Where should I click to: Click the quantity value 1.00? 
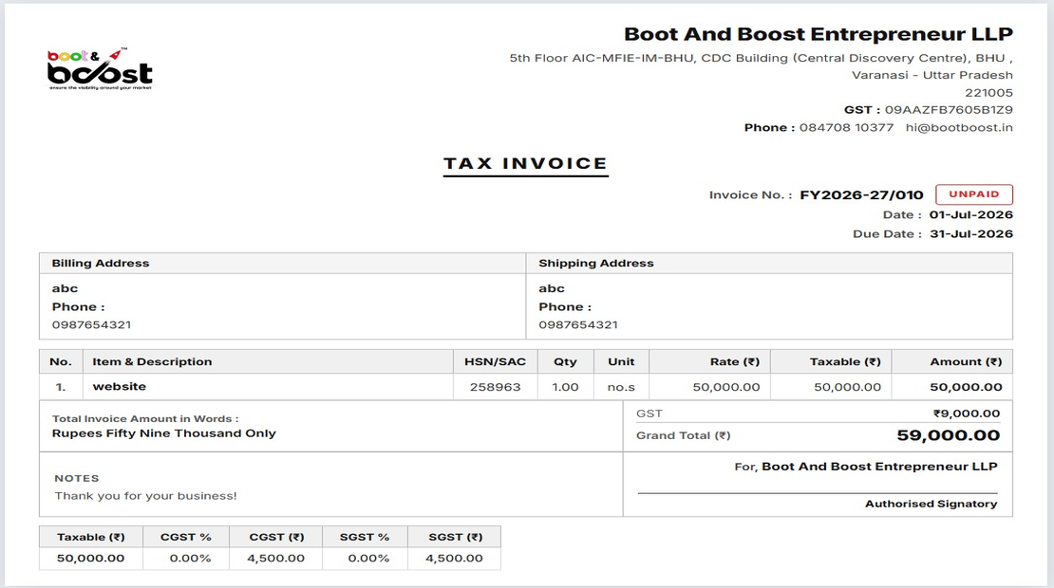click(x=565, y=387)
